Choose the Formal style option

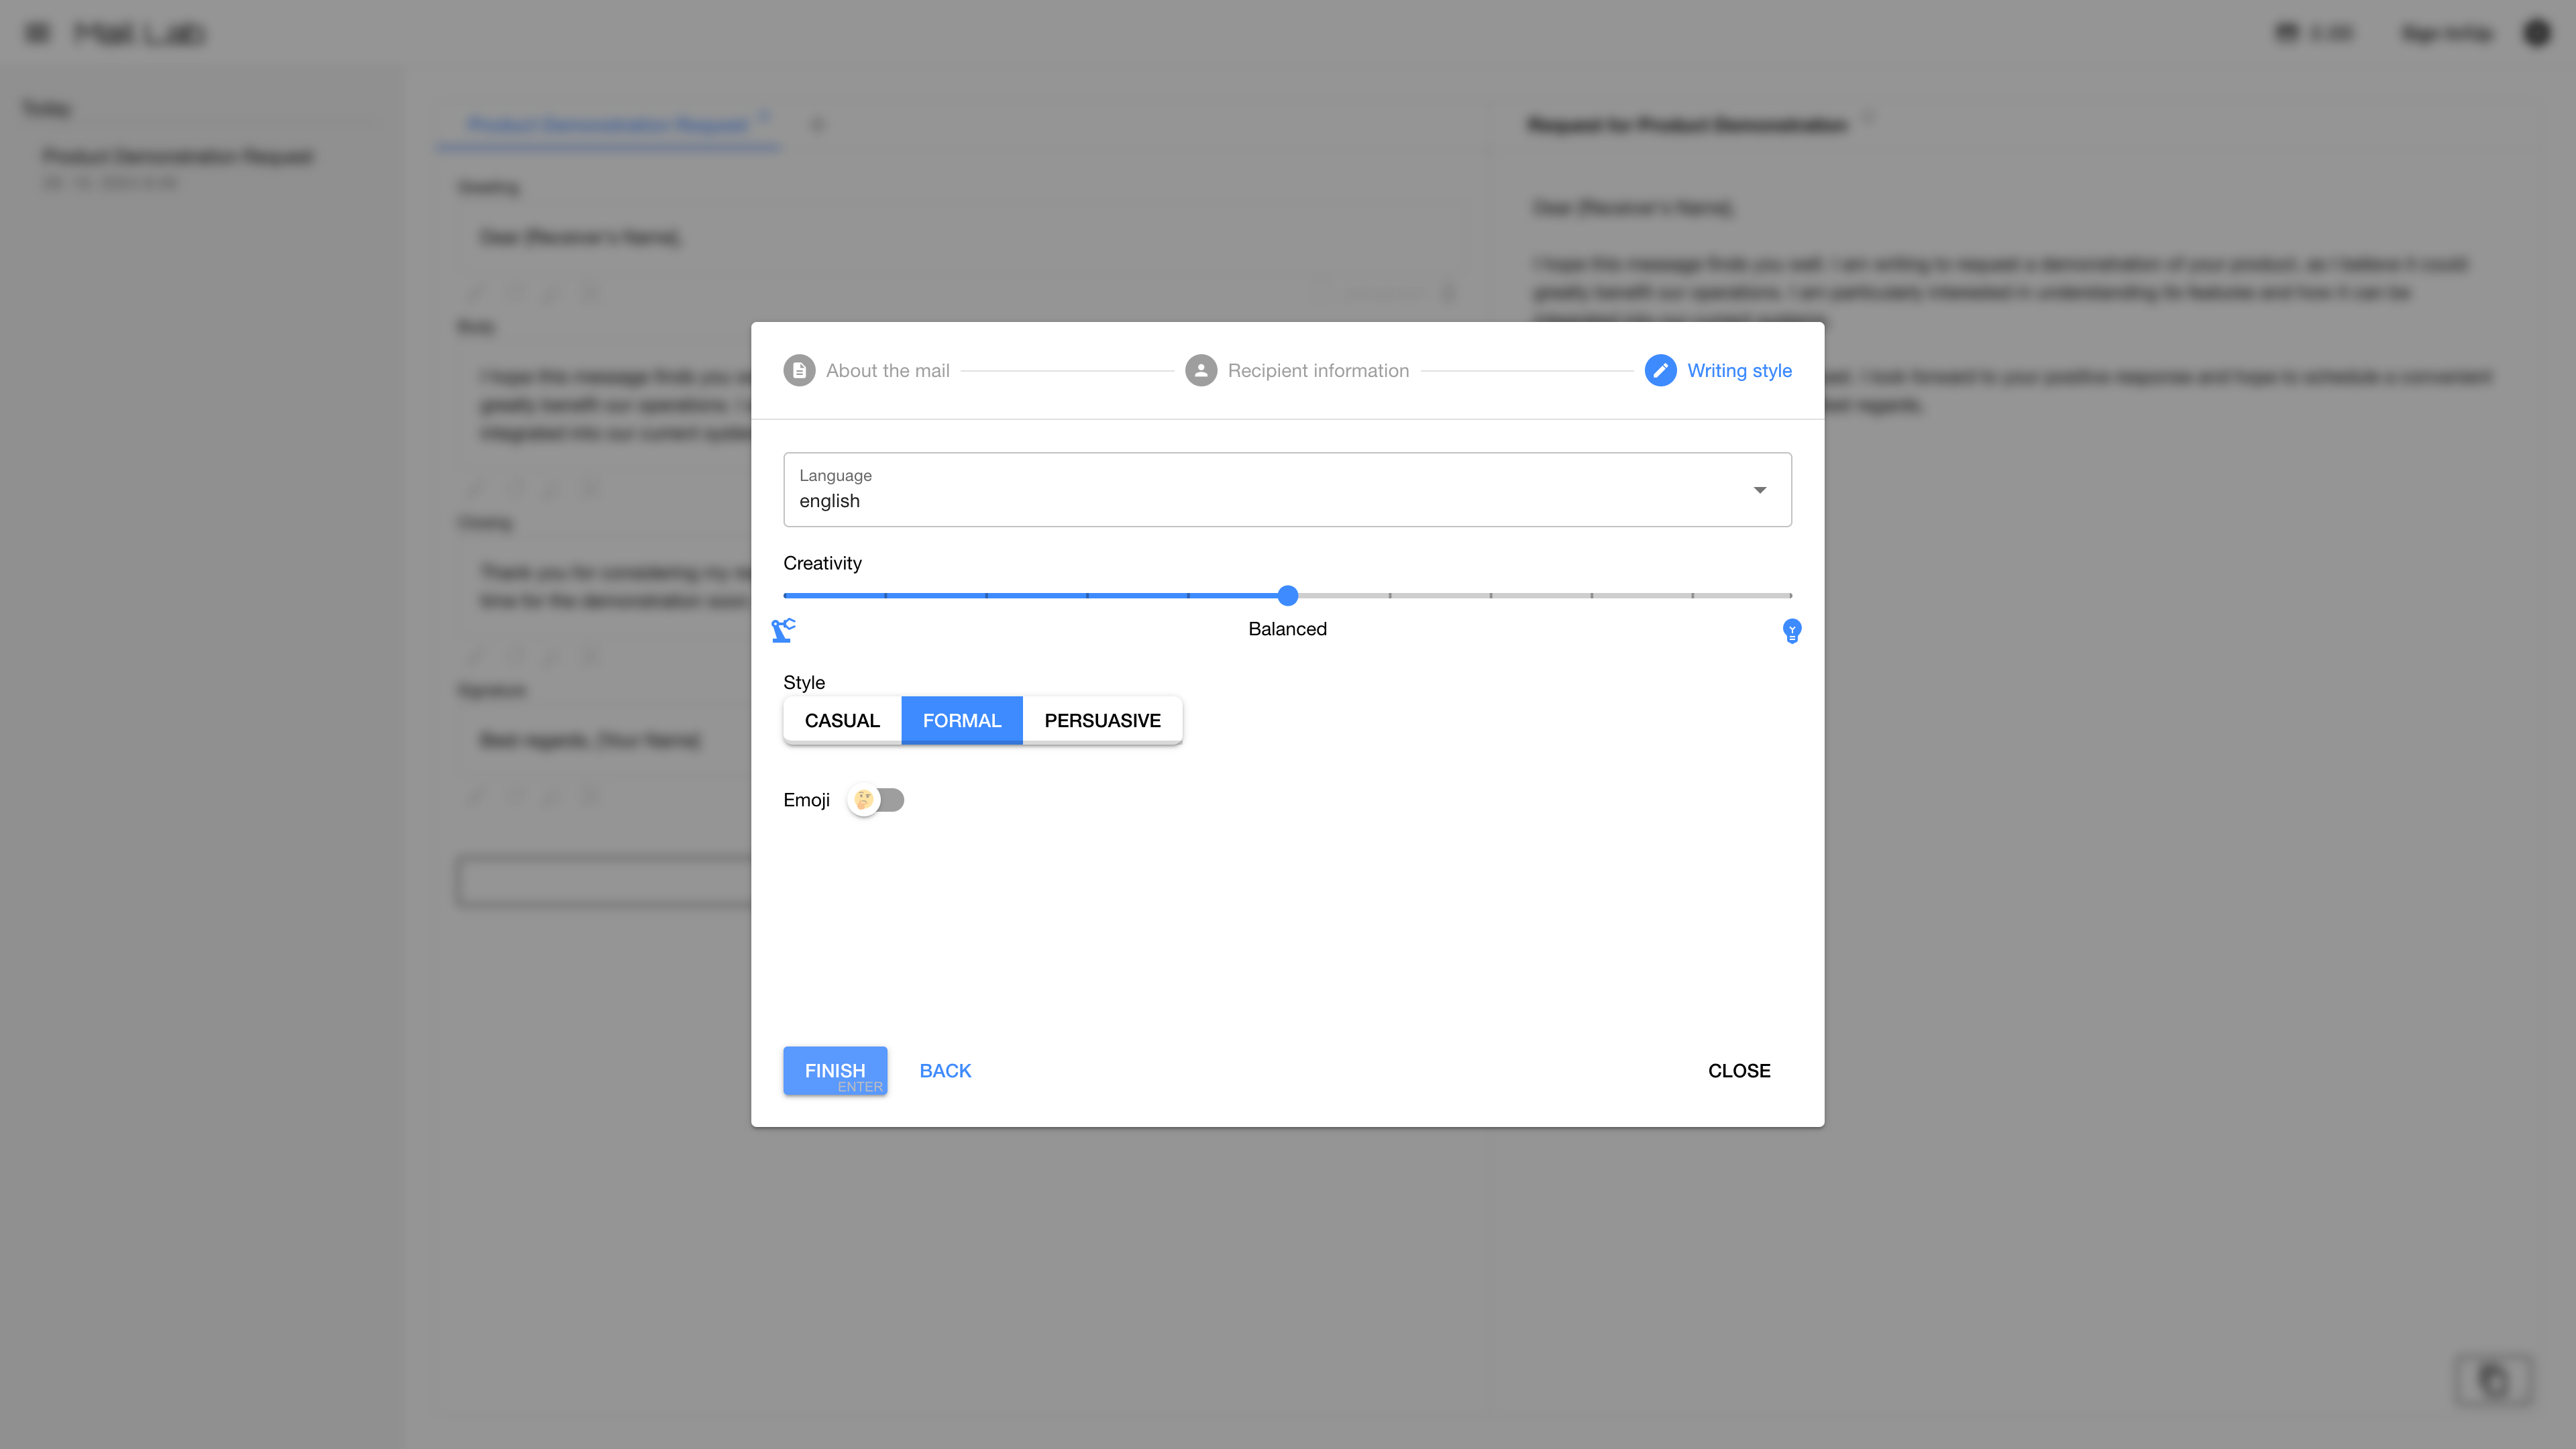[x=961, y=720]
